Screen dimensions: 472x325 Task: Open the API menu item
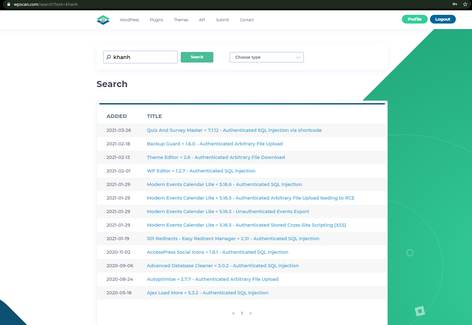tap(202, 20)
